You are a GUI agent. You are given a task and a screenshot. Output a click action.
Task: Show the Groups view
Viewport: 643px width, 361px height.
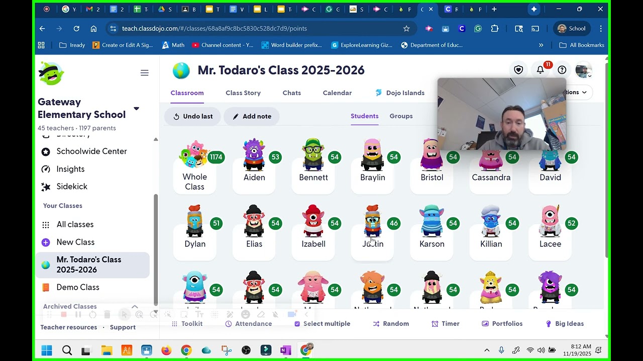pyautogui.click(x=401, y=116)
